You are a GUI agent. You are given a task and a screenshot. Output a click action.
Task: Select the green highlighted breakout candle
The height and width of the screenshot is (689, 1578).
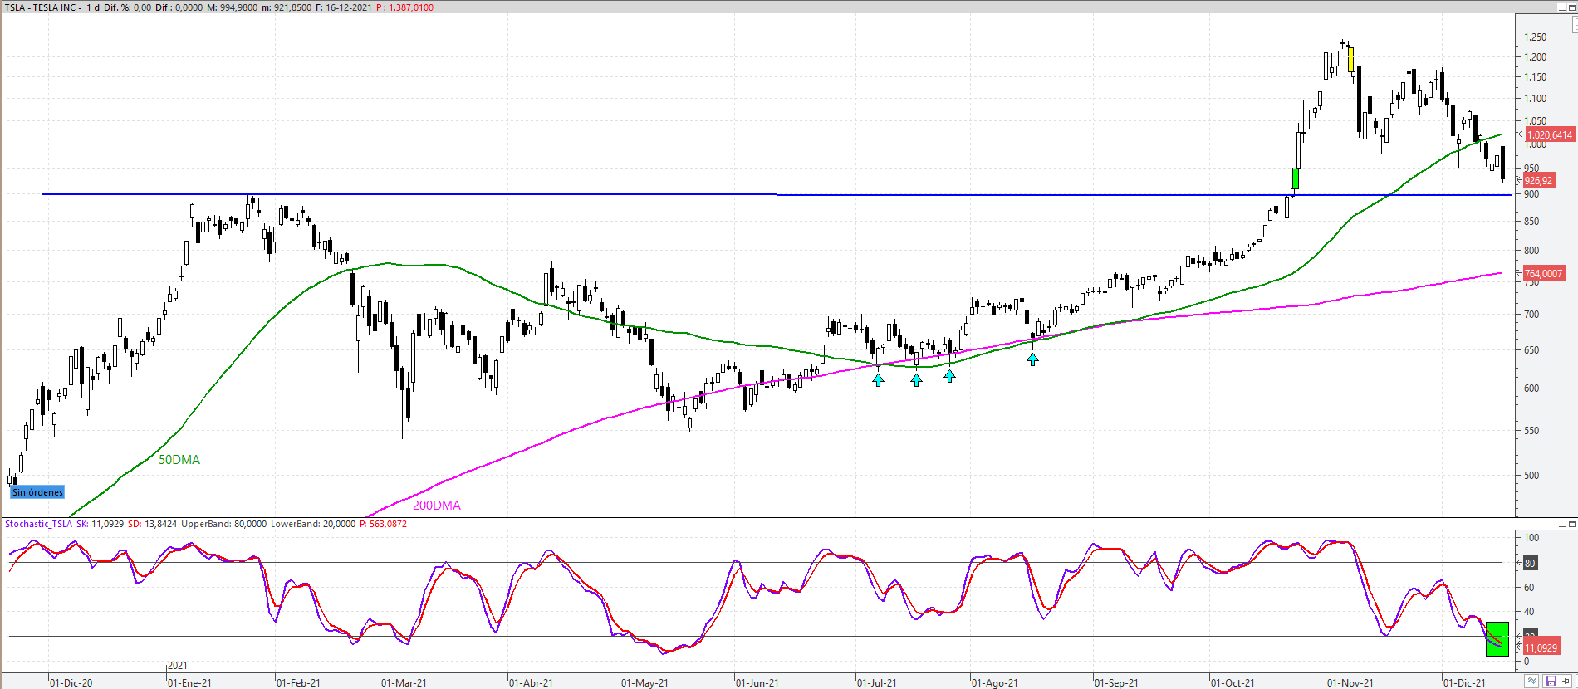coord(1296,178)
